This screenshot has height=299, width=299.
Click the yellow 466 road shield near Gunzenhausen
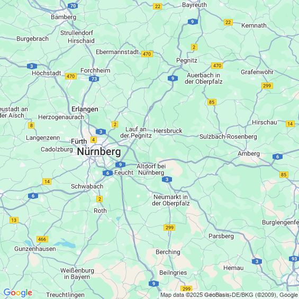(42, 239)
